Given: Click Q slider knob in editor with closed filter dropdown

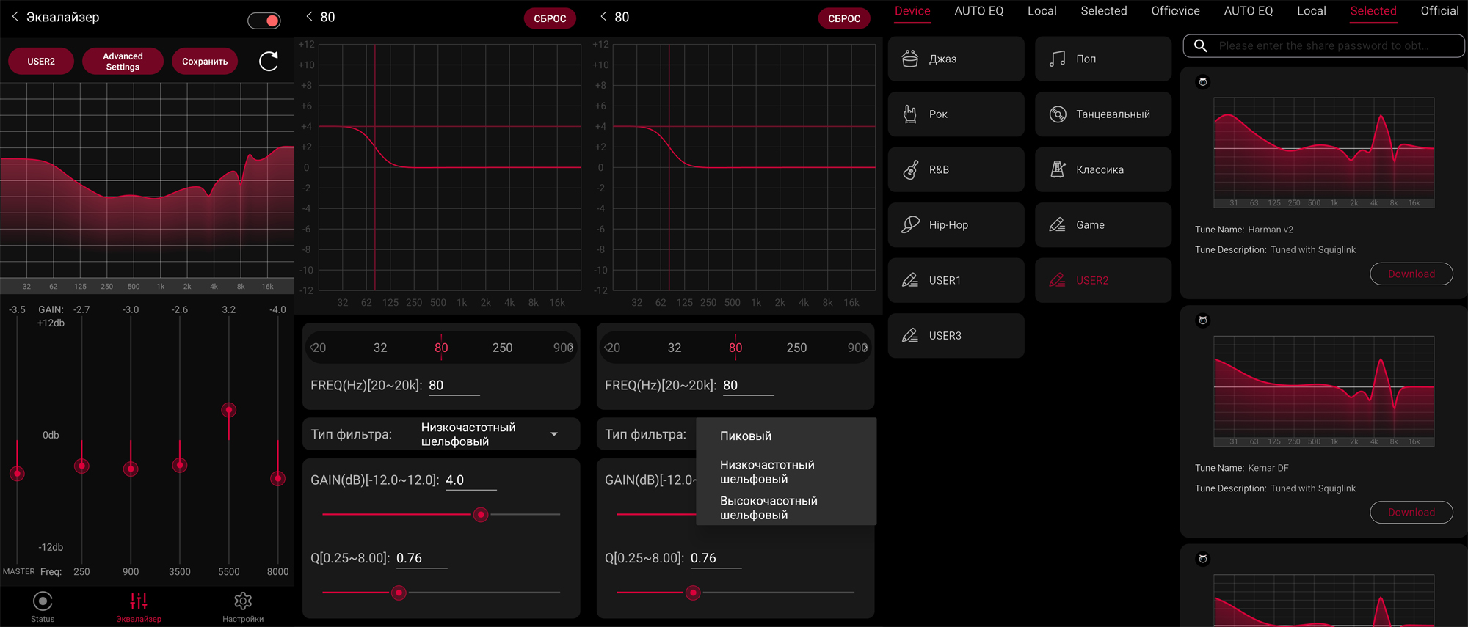Looking at the screenshot, I should [x=399, y=593].
